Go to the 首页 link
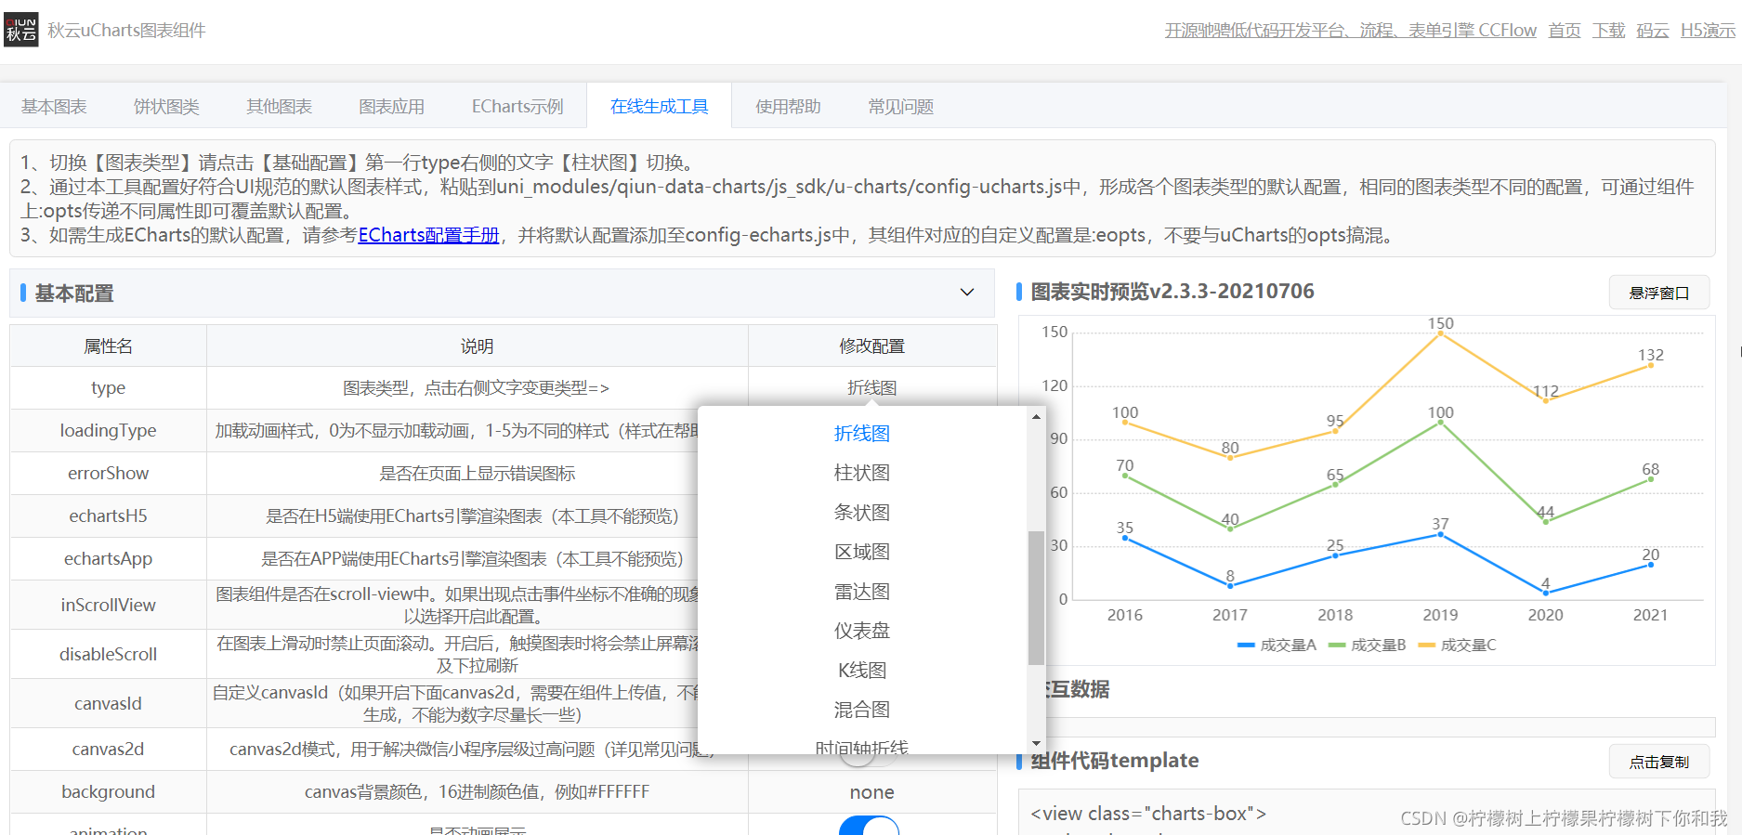1742x835 pixels. (x=1565, y=31)
